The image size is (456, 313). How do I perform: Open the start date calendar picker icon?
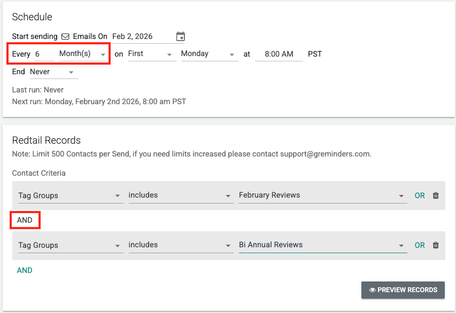click(x=181, y=37)
